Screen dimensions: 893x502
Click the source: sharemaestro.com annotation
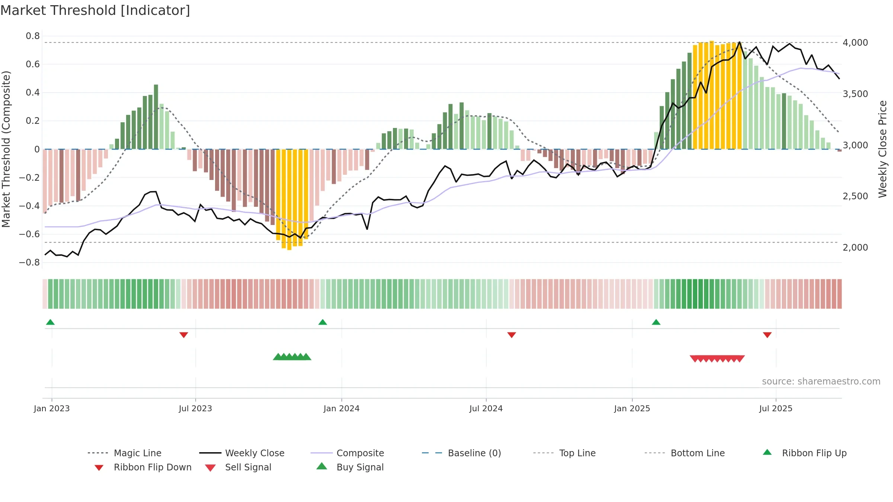pyautogui.click(x=821, y=382)
